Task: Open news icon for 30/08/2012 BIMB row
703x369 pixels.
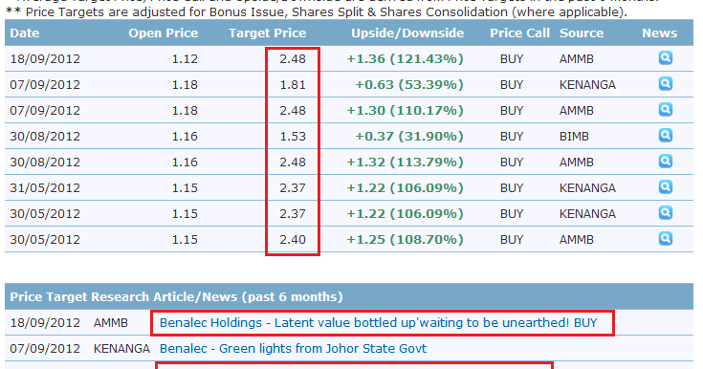Action: pos(666,135)
